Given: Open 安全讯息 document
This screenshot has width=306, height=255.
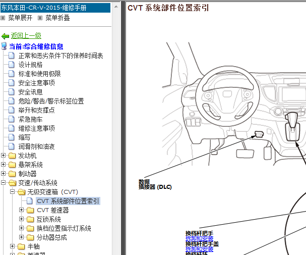Looking at the screenshot, I should click(30, 92).
